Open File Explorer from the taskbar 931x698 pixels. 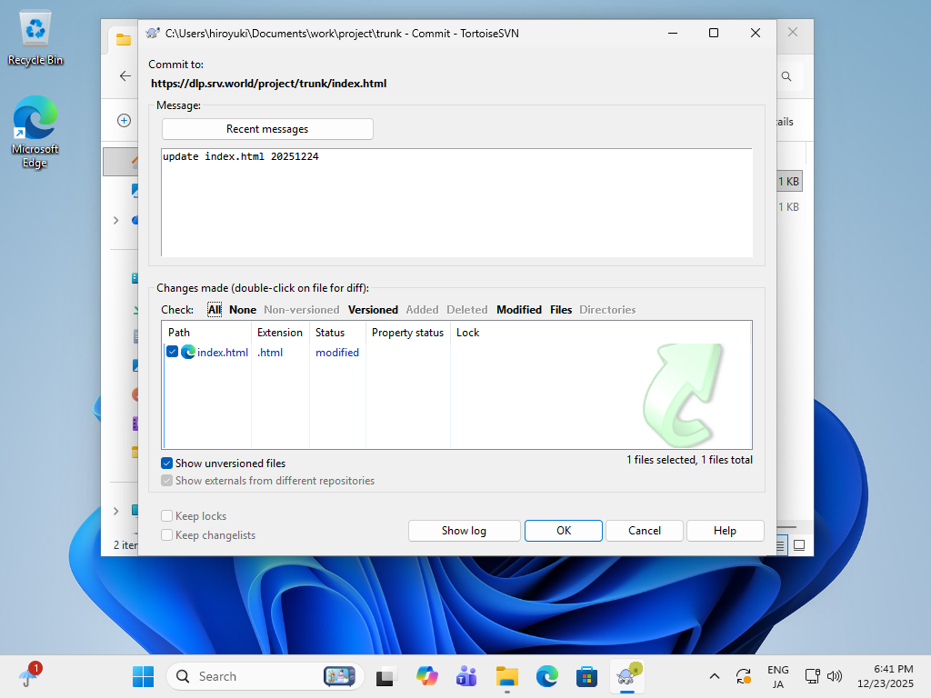[x=506, y=676]
